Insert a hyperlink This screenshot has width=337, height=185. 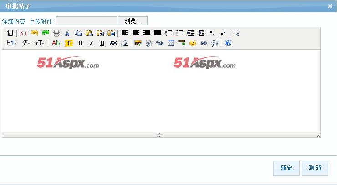pos(203,43)
